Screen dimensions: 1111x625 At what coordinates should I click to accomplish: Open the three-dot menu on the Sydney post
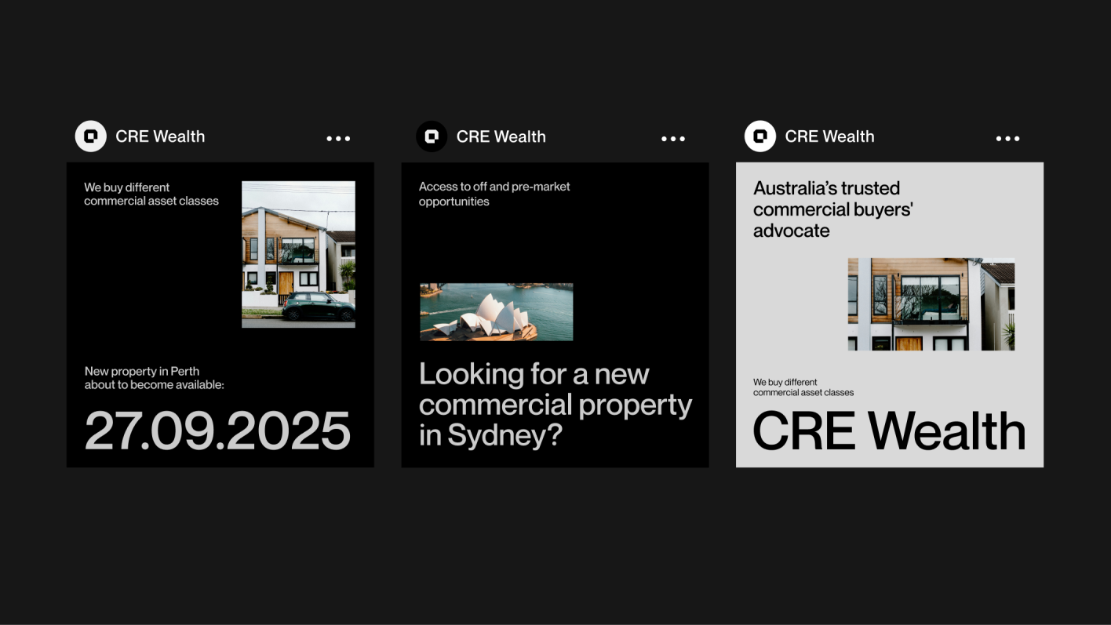pyautogui.click(x=673, y=139)
